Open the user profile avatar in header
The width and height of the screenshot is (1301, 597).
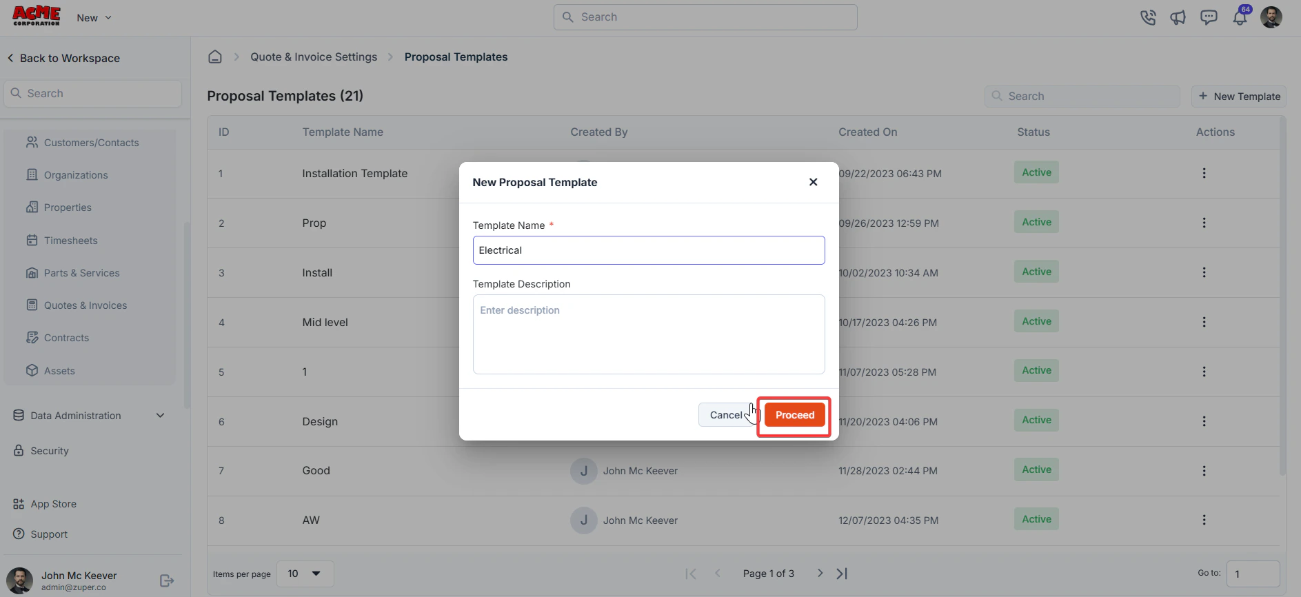[1271, 17]
